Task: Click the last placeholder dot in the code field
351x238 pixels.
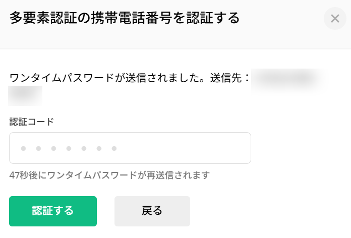Action: point(114,148)
